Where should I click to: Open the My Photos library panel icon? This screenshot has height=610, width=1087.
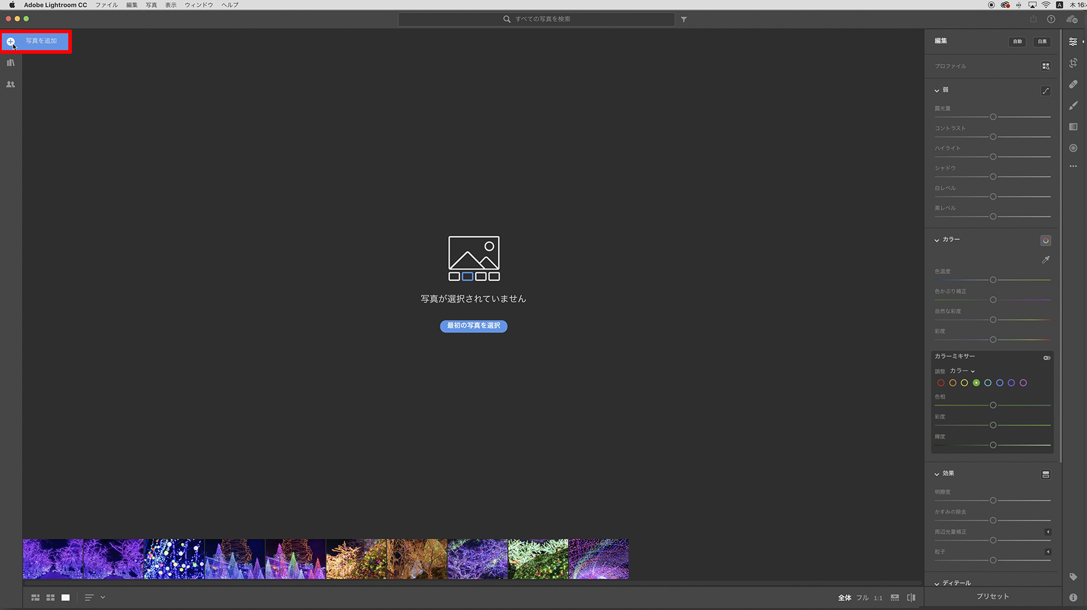(11, 63)
